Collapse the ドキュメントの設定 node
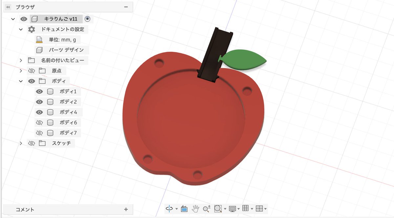The height and width of the screenshot is (218, 394). (21, 29)
